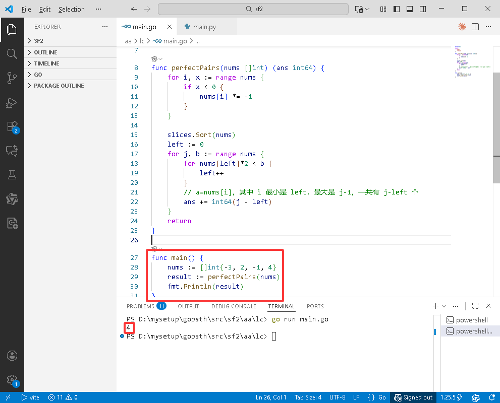Select the second powershell terminal entry
This screenshot has width=500, height=403.
(470, 331)
